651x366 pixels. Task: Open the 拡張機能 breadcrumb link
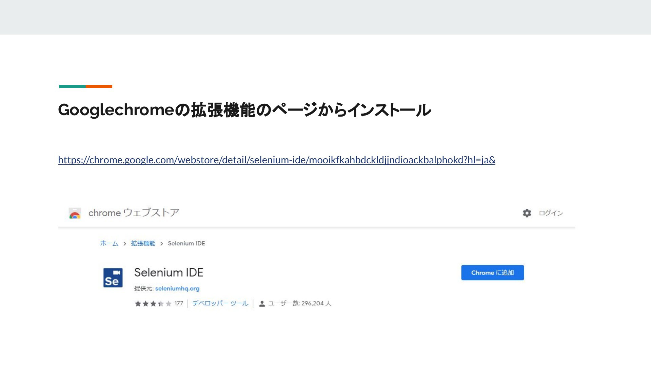pos(143,243)
